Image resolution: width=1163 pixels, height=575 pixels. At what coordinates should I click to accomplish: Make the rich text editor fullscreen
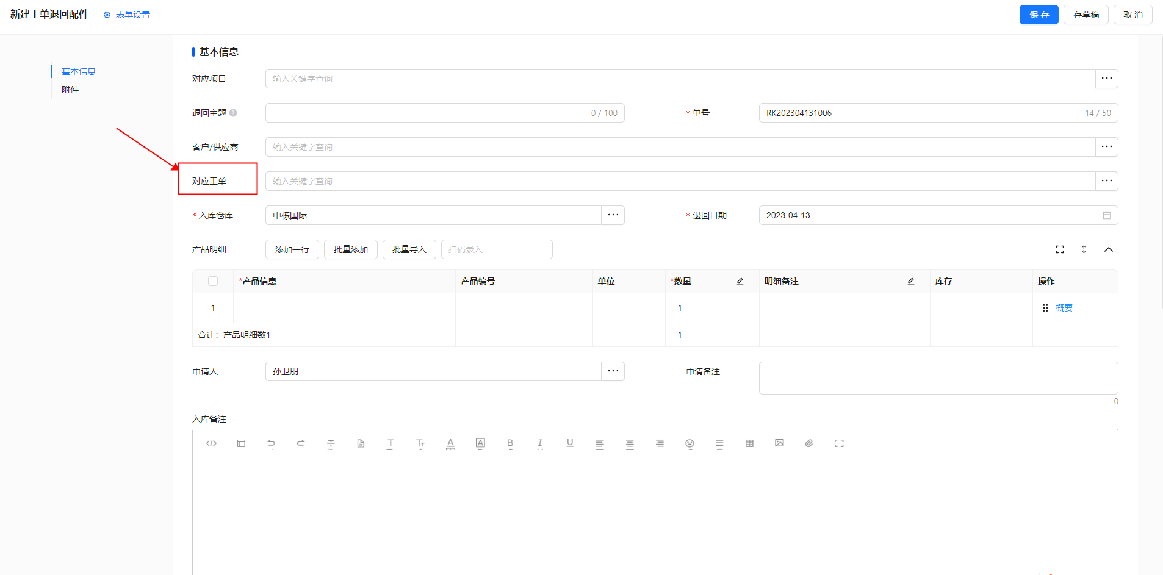839,443
